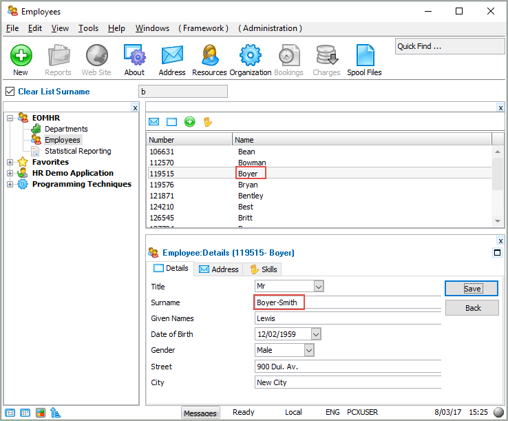
Task: Expand the Date of Birth picker
Action: click(x=315, y=334)
